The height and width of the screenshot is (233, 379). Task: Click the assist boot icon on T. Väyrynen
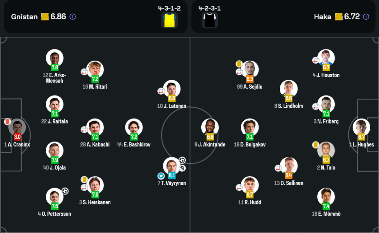click(x=182, y=168)
